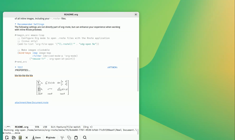The image size is (235, 140).
Task: Click the minibuffer scrollbar thumb
Action: pos(138,132)
